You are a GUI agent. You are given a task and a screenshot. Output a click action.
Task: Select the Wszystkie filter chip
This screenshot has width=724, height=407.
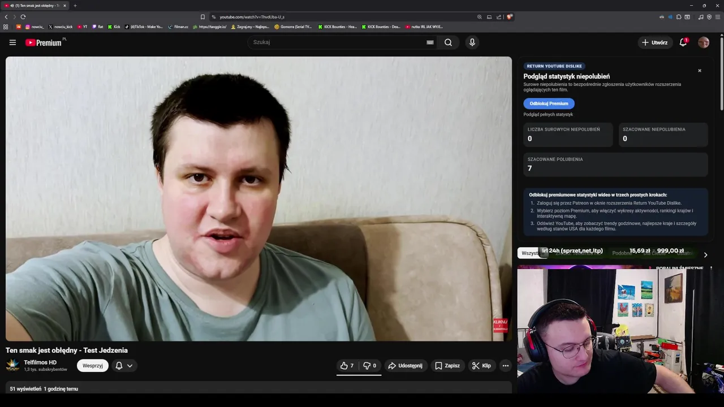click(x=529, y=253)
